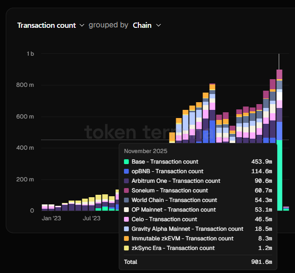Viewport: 295px width, 273px height.
Task: Click the chevron next to Chain
Action: point(159,25)
